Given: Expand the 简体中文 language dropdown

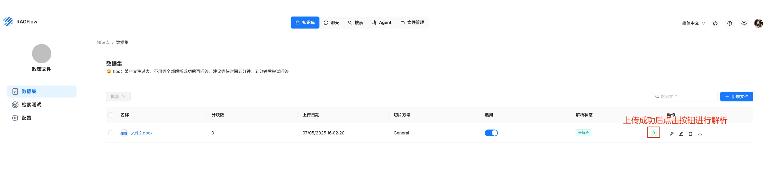Looking at the screenshot, I should coord(693,23).
